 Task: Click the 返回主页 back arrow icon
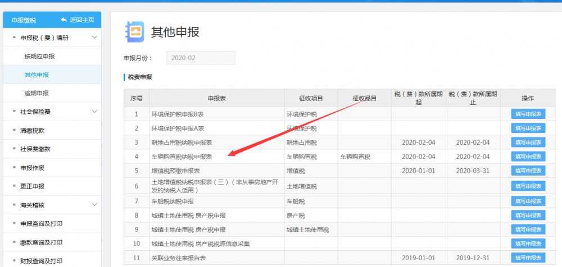[x=64, y=20]
